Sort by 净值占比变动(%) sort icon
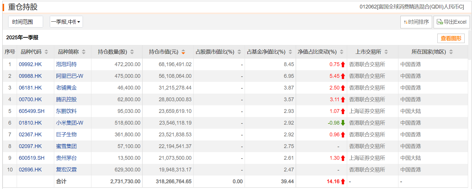The width and height of the screenshot is (474, 189). coord(342,52)
